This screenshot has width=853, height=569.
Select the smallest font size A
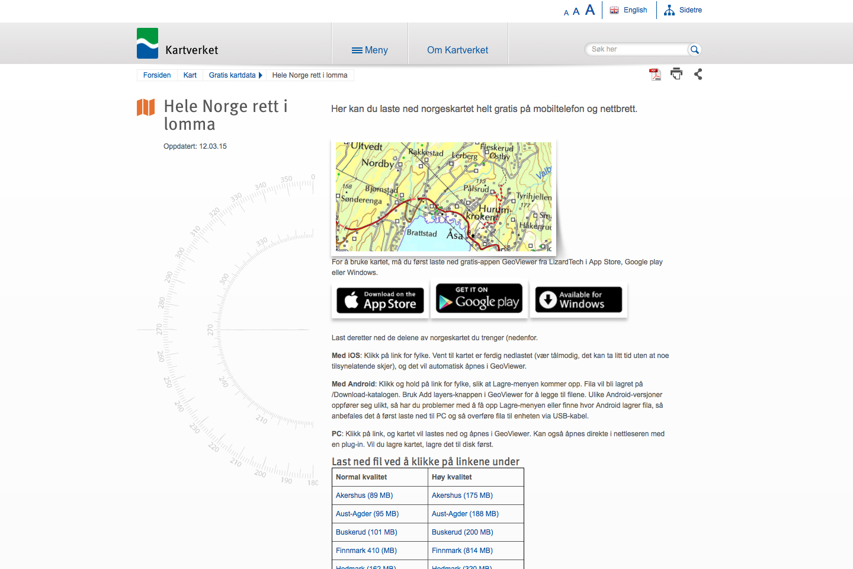[x=566, y=12]
